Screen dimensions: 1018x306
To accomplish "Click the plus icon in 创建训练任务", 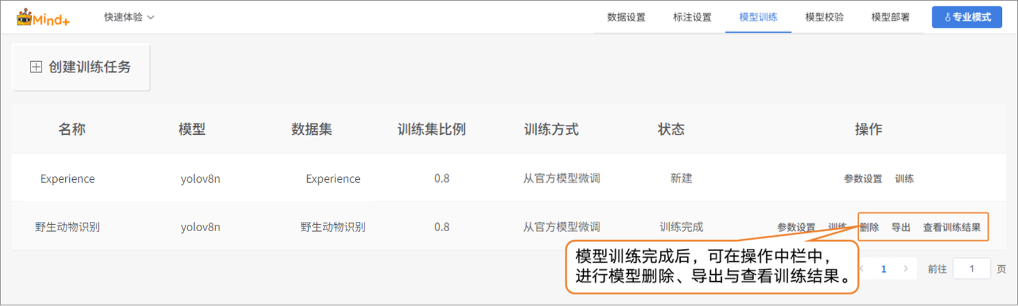I will tap(36, 67).
